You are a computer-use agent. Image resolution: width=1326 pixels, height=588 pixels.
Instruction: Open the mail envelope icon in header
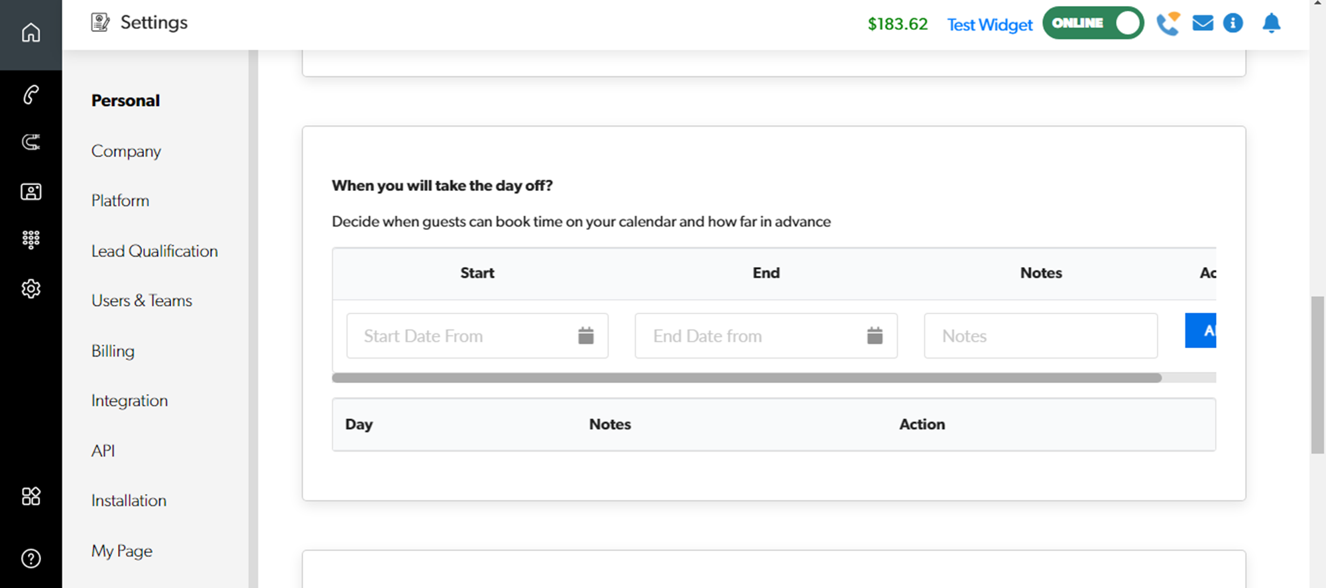(x=1202, y=24)
